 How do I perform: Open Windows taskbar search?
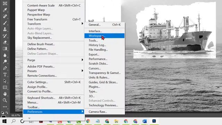[x=14, y=121]
